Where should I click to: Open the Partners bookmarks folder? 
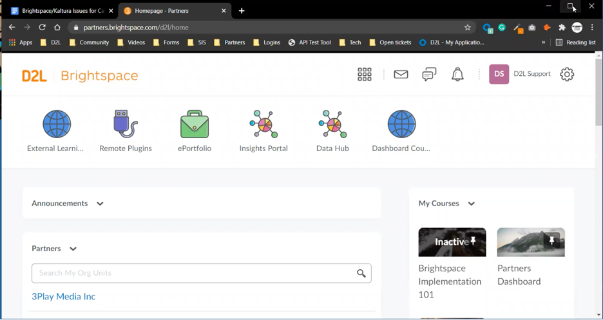pyautogui.click(x=229, y=42)
